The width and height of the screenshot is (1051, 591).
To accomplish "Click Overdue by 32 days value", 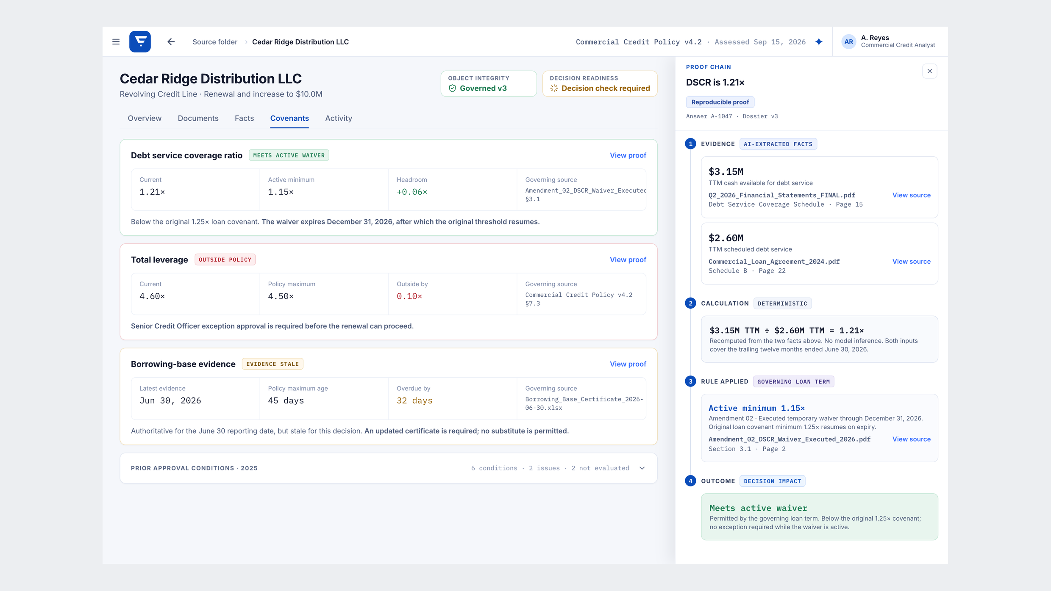I will pyautogui.click(x=414, y=400).
